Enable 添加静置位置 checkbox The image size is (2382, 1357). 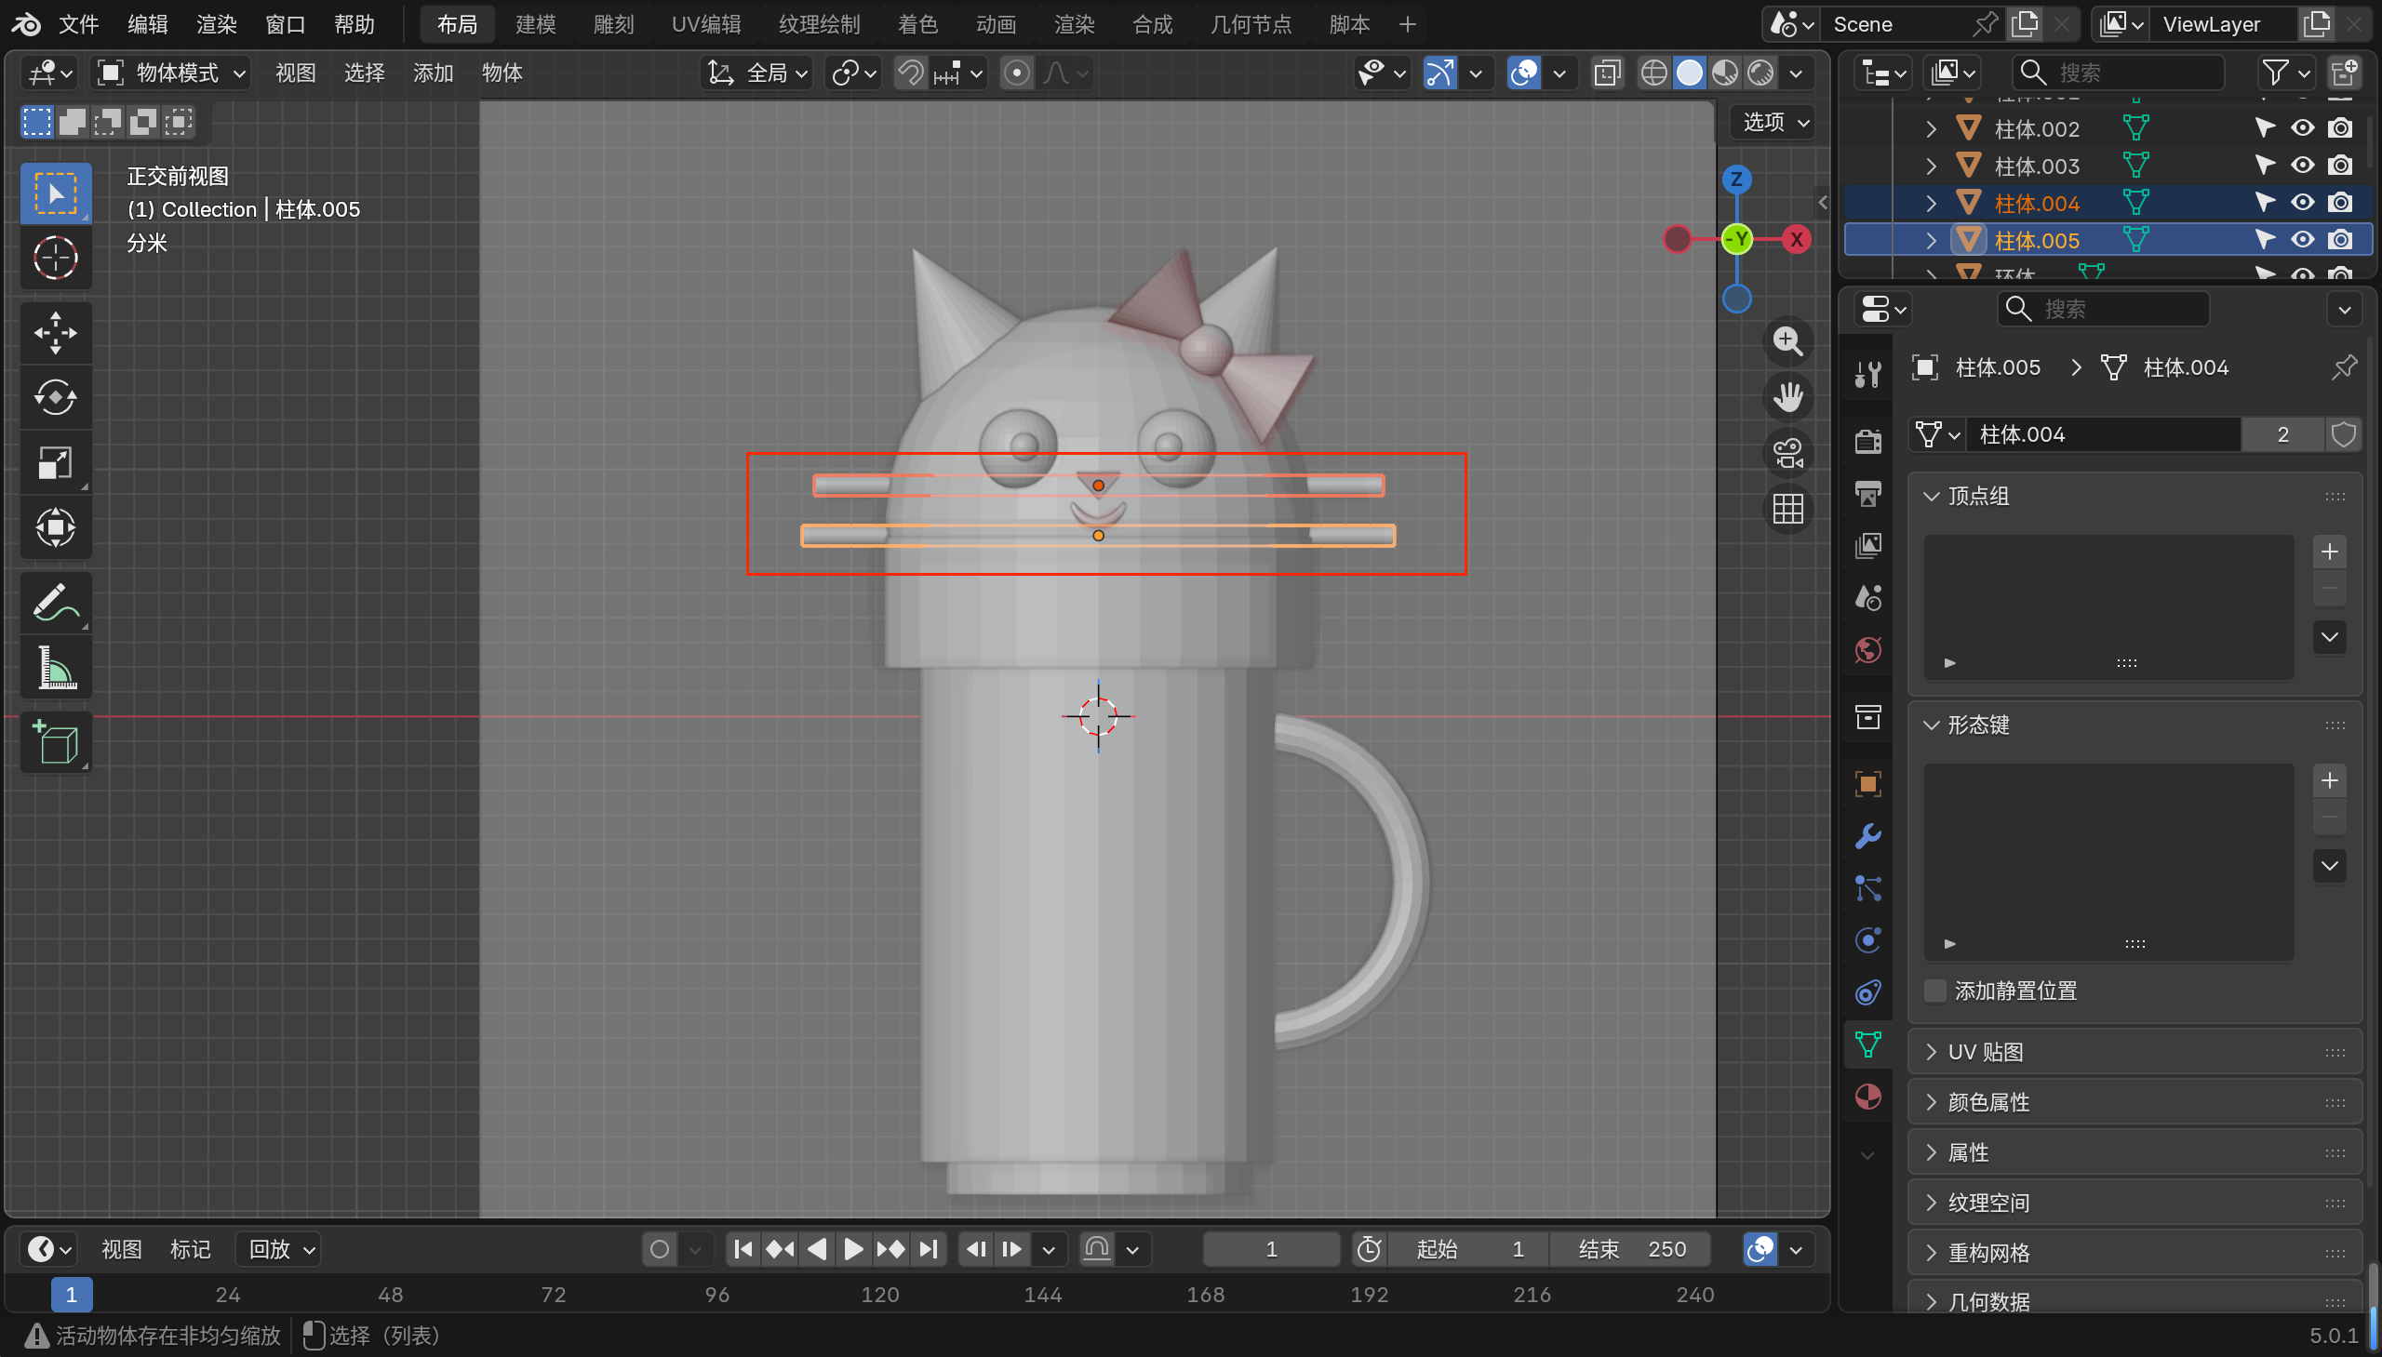click(x=1934, y=991)
